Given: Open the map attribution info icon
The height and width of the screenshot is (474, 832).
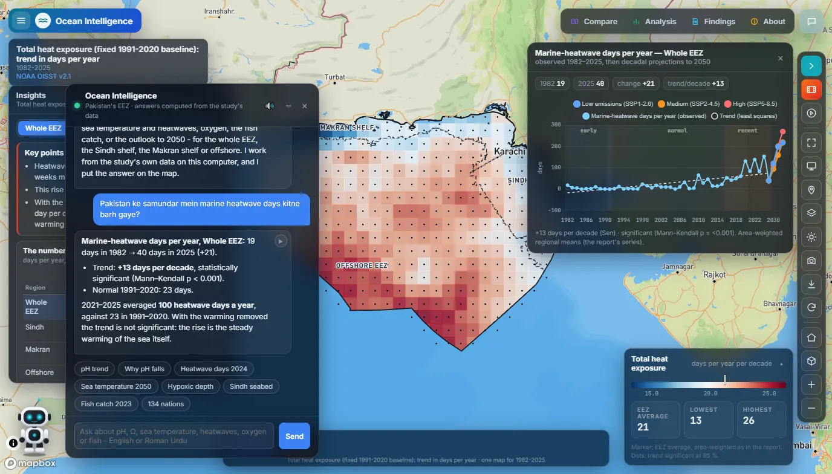Looking at the screenshot, I should pyautogui.click(x=13, y=443).
